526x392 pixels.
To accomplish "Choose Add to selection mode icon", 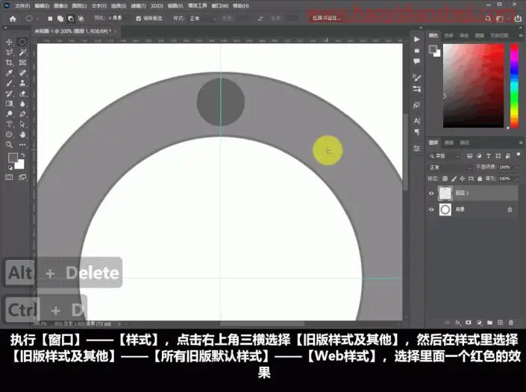I will (60, 19).
